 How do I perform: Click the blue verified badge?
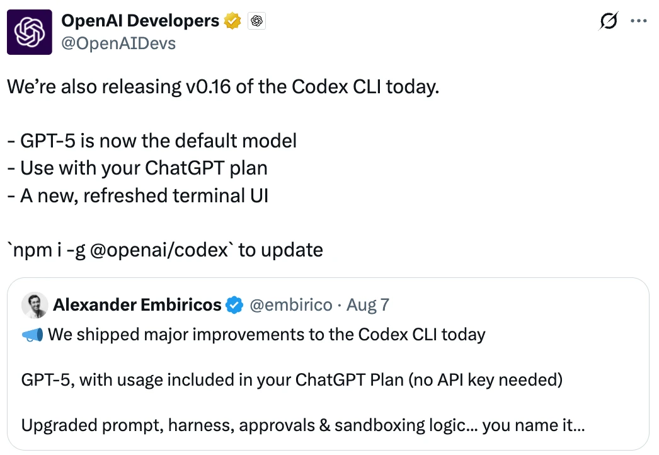(234, 306)
